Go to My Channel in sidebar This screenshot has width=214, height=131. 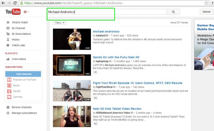[18, 28]
